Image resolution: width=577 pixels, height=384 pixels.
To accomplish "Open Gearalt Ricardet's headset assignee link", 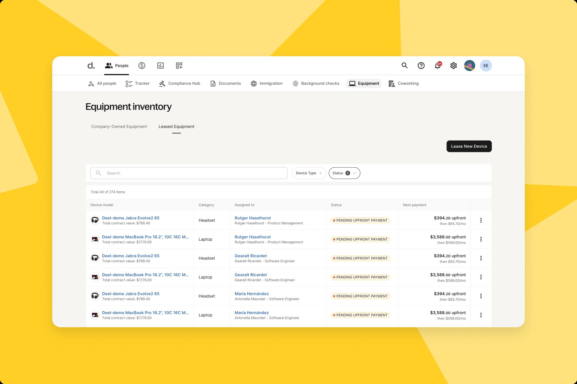I will pyautogui.click(x=251, y=256).
